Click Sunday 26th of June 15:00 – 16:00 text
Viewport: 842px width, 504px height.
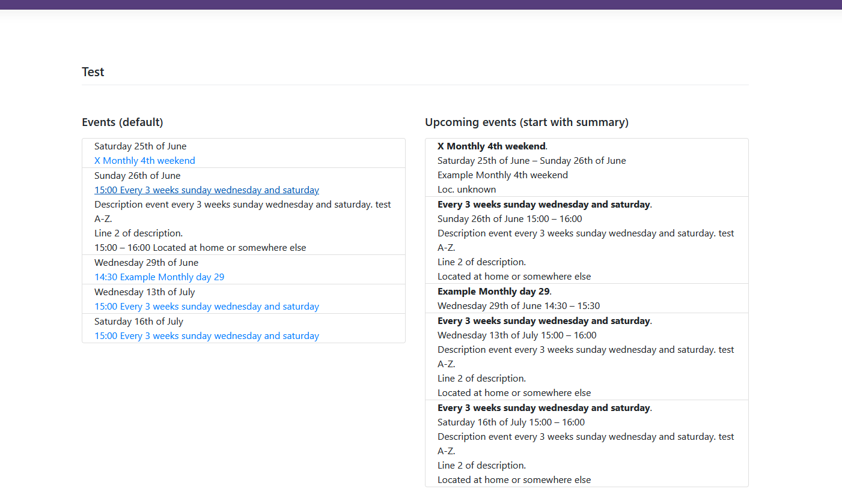tap(509, 219)
